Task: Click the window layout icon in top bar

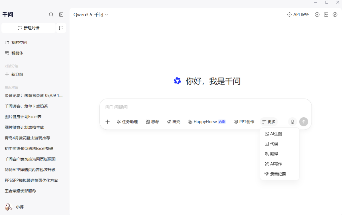Action: coord(326,15)
